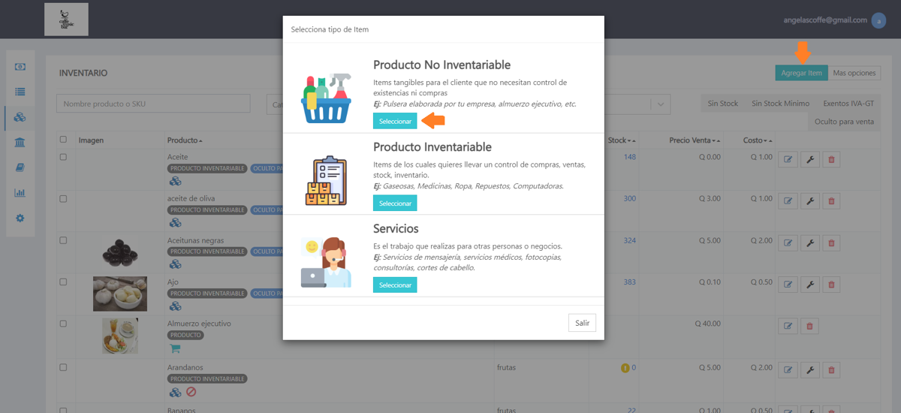The height and width of the screenshot is (413, 901).
Task: Select the Exentos IVA-GT filter tab
Action: (848, 104)
